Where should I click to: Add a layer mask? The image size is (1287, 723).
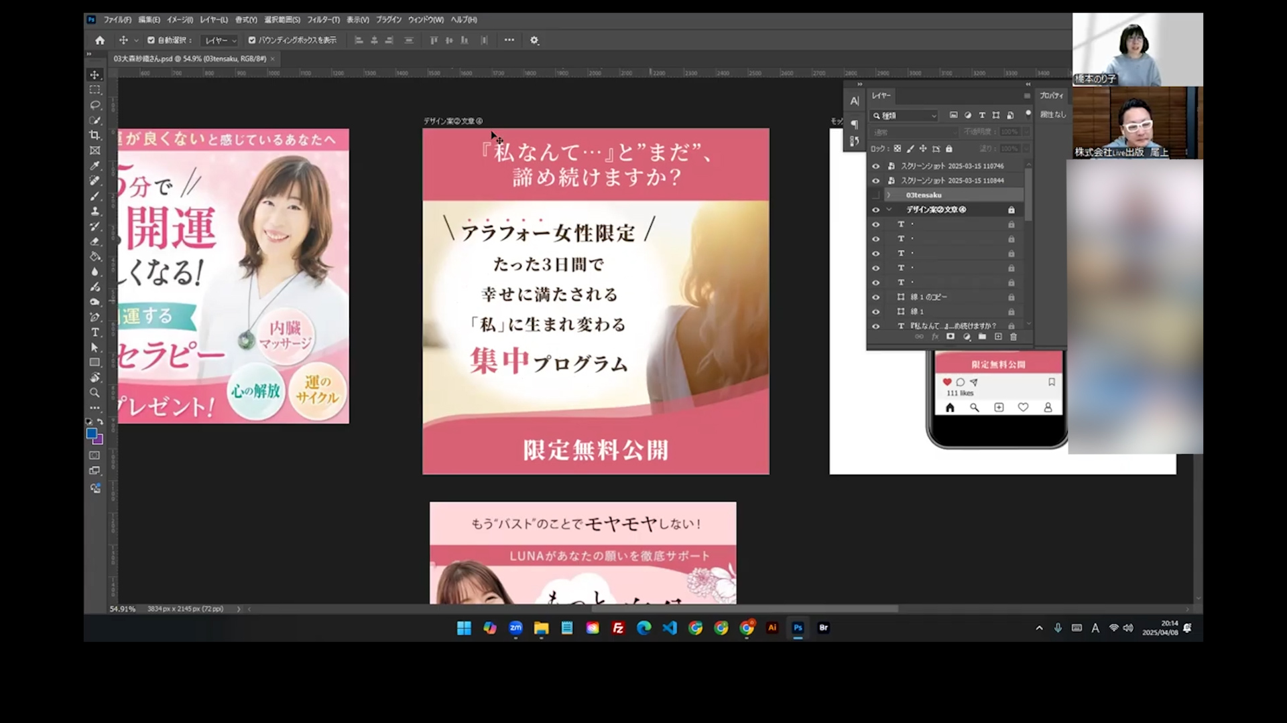click(x=951, y=337)
